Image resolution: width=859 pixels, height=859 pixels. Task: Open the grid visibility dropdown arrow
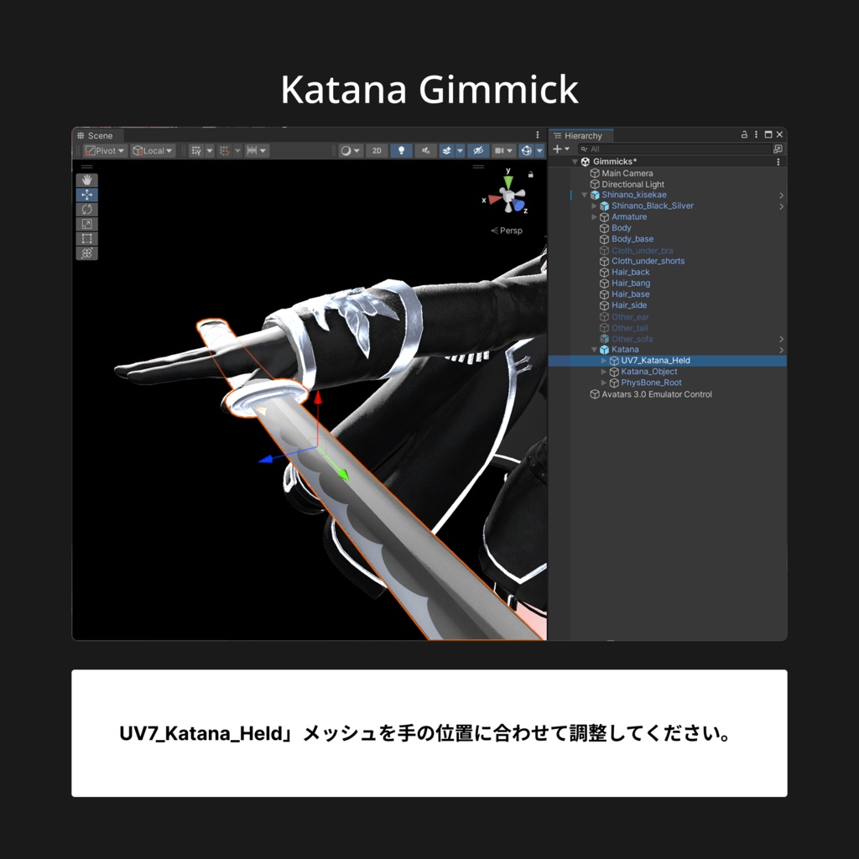209,151
